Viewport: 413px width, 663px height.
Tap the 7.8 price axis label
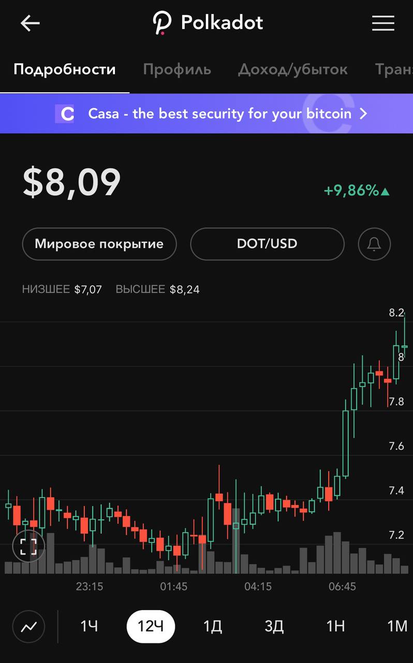(396, 401)
